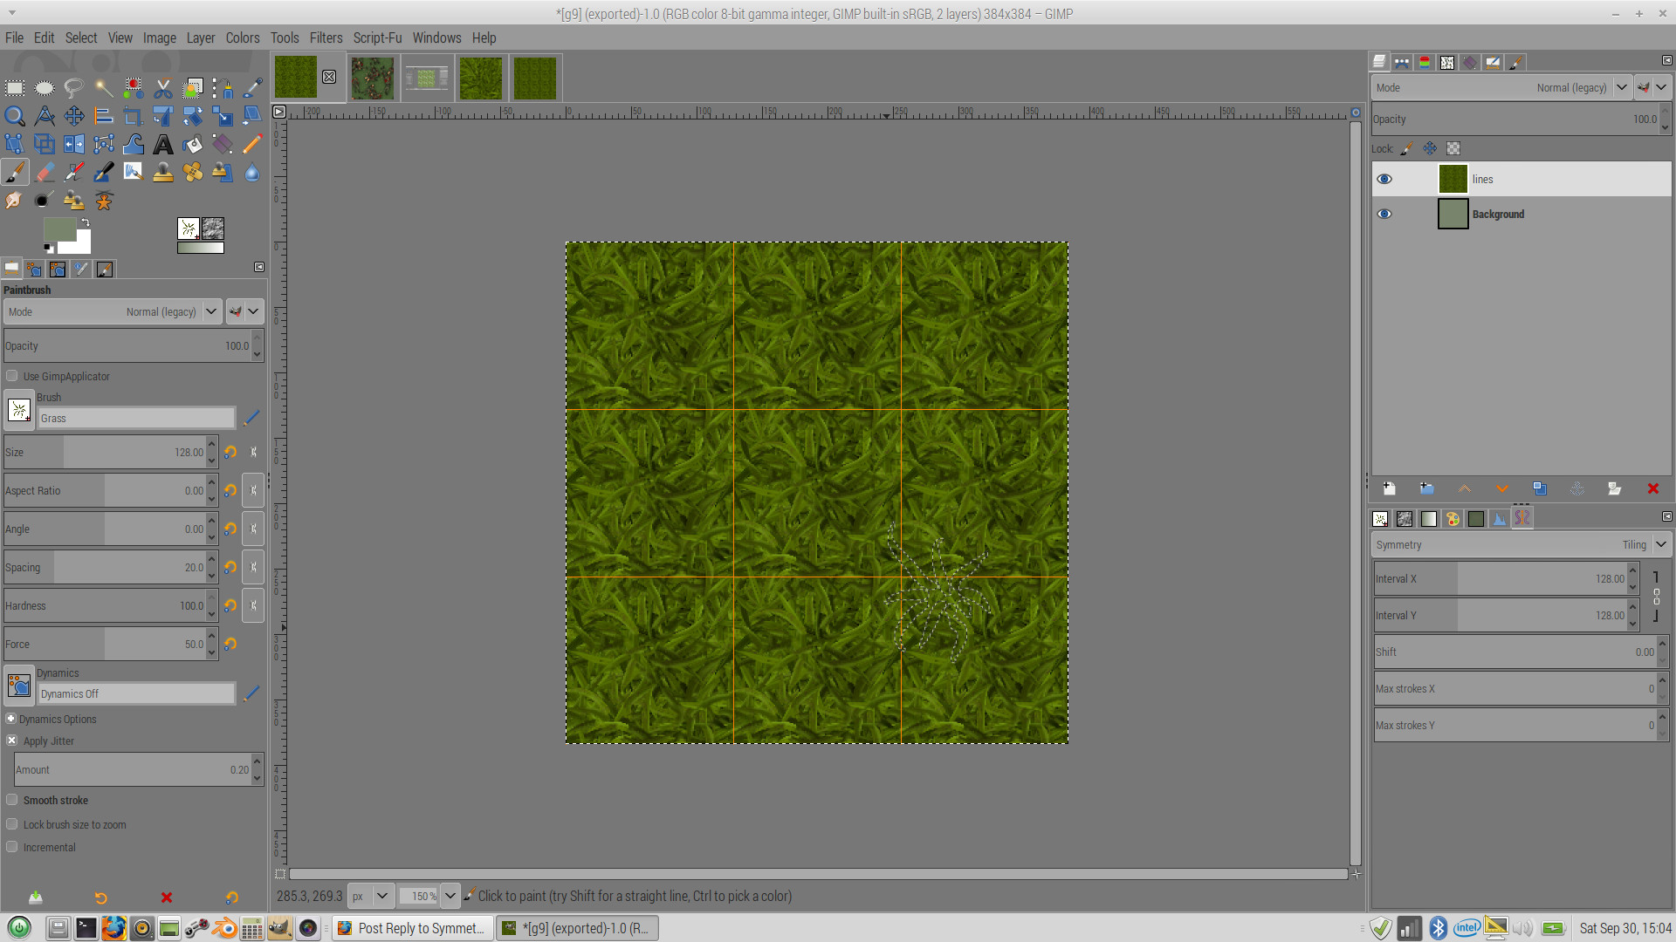
Task: Select the Scissors Select tool
Action: tap(163, 87)
